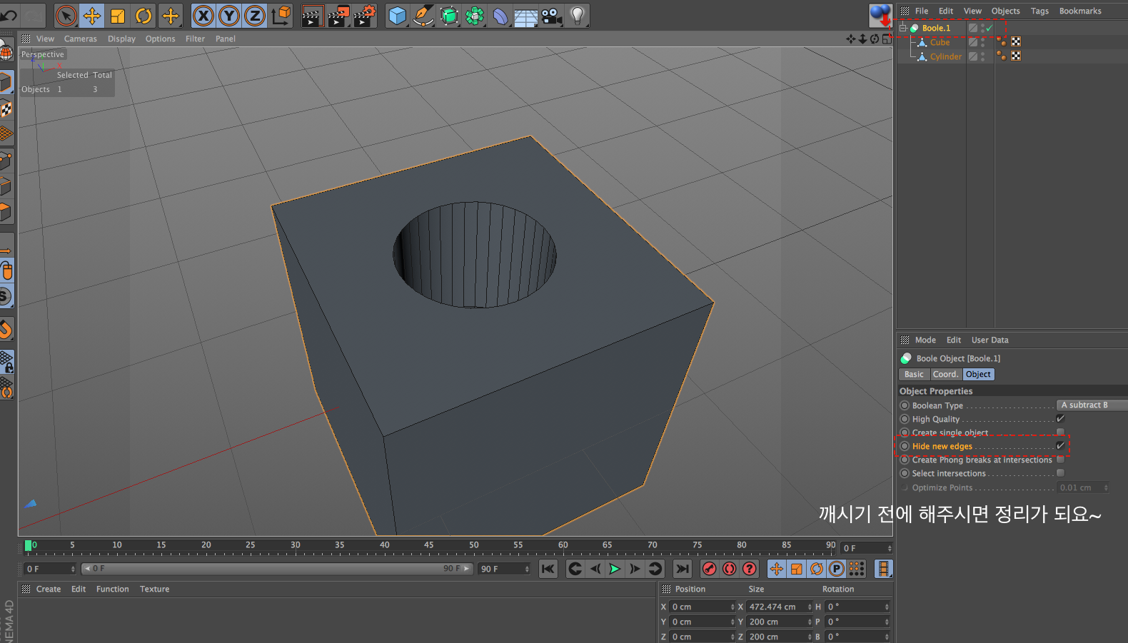Click the Cube primitive icon

[398, 15]
